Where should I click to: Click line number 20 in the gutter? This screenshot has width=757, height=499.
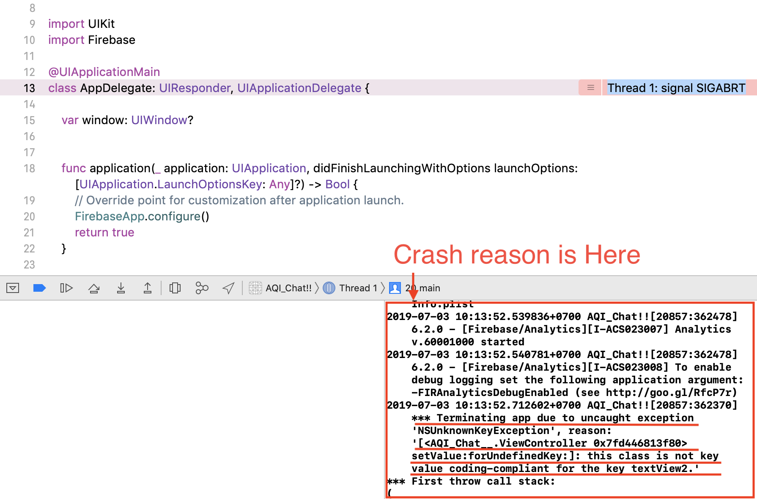coord(29,217)
